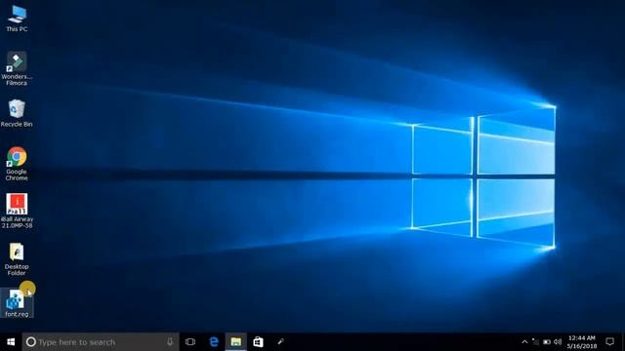Select the Recycle Bin icon

[17, 113]
